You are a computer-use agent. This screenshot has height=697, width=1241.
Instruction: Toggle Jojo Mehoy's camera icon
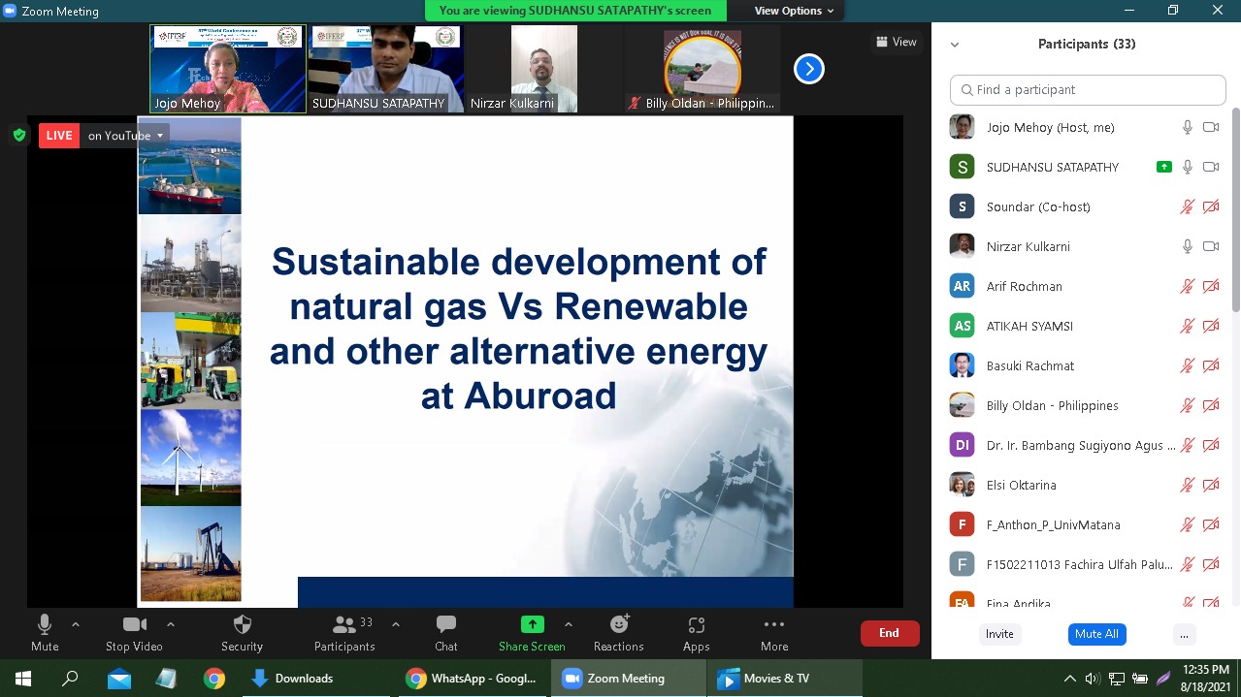tap(1211, 127)
